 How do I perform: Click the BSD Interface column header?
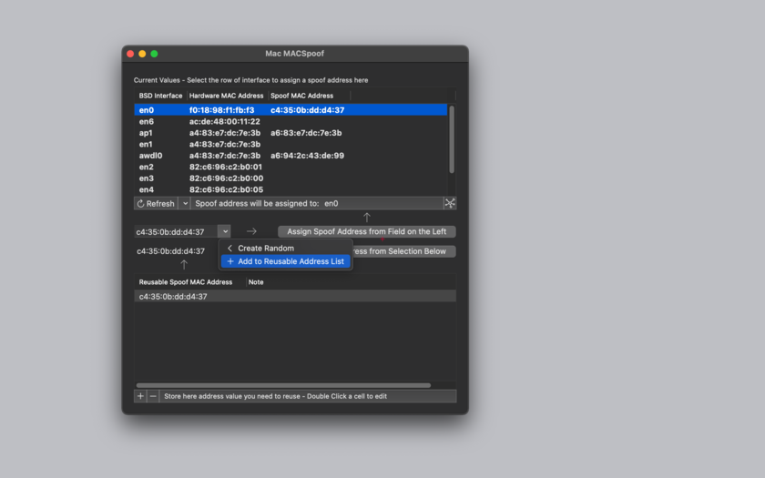point(160,96)
